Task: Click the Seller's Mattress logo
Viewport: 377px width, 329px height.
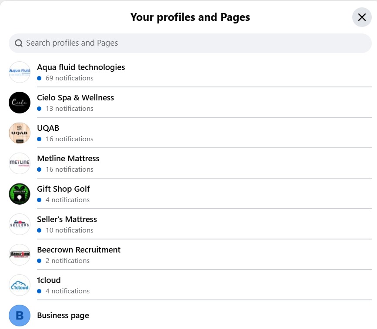Action: click(x=20, y=224)
